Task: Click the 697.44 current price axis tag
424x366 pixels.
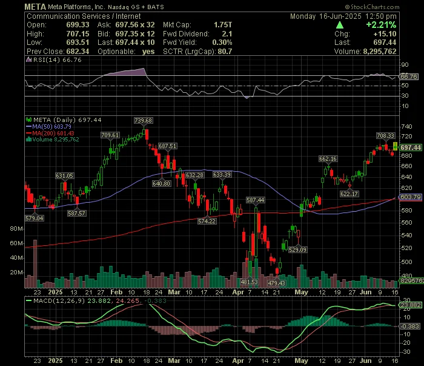Action: [x=411, y=147]
